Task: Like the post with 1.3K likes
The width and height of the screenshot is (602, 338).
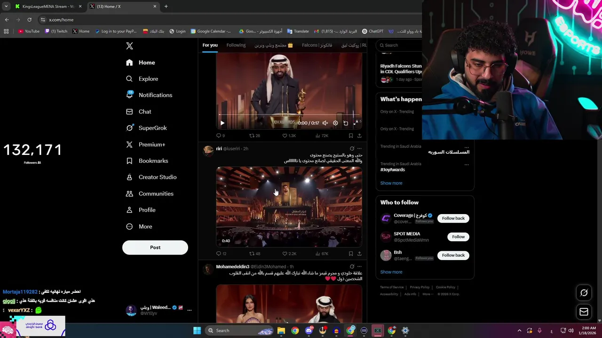Action: click(x=289, y=136)
